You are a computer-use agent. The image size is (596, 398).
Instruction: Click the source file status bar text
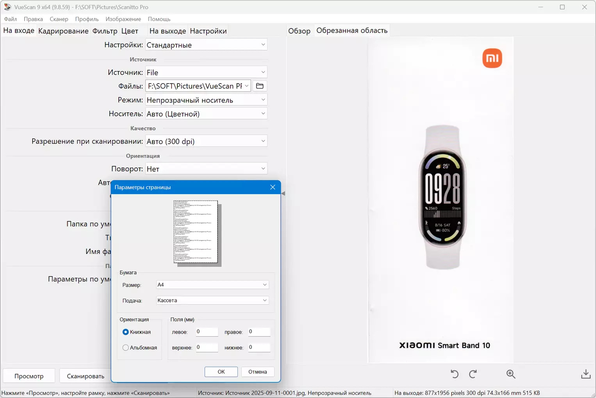click(285, 393)
